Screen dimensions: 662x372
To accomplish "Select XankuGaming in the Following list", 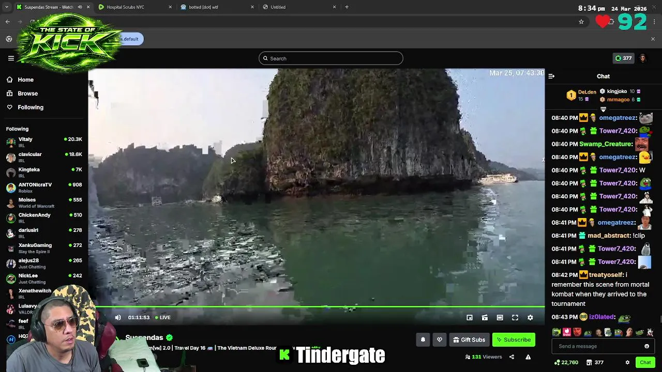I will [44, 248].
